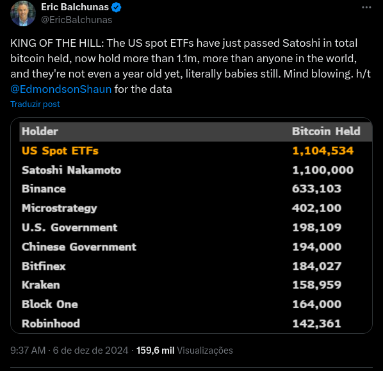The width and height of the screenshot is (383, 371).
Task: Click Traduzir post to translate
Action: (x=35, y=104)
